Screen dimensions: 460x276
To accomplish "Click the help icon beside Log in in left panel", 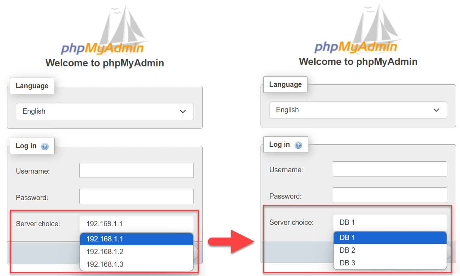I will pyautogui.click(x=45, y=146).
